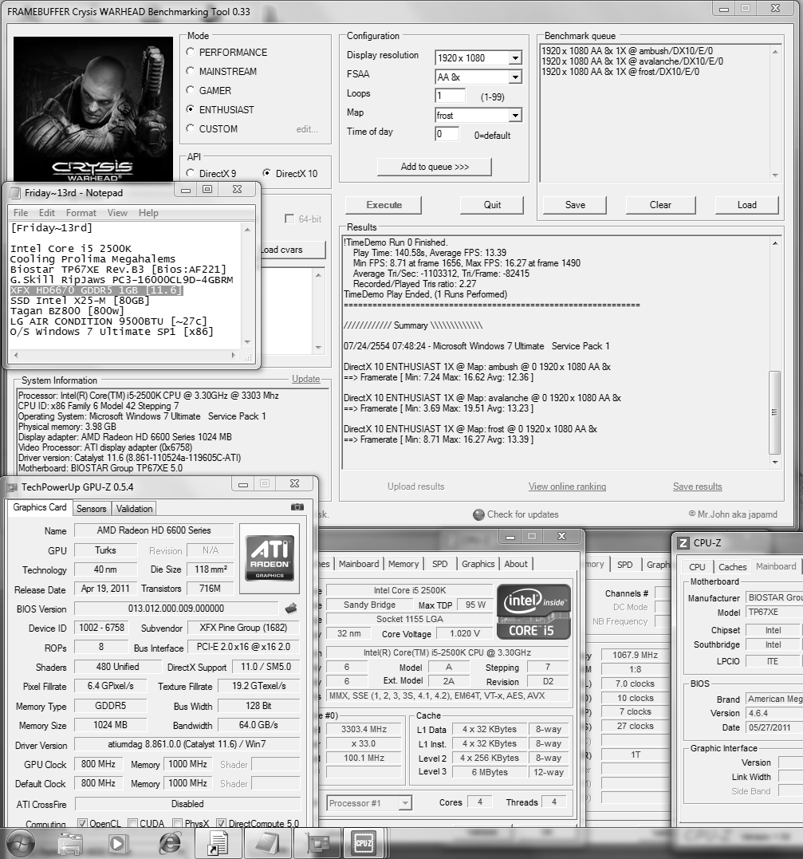The height and width of the screenshot is (859, 803).
Task: Click the ATI Radeon Graphics logo
Action: (x=270, y=558)
